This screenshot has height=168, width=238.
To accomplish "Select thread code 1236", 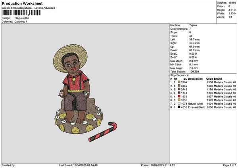I will pyautogui.click(x=210, y=93).
